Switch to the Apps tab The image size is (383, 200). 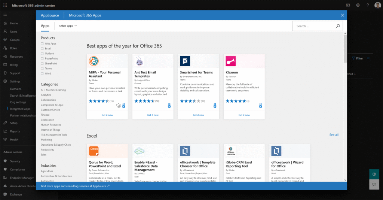coord(45,26)
